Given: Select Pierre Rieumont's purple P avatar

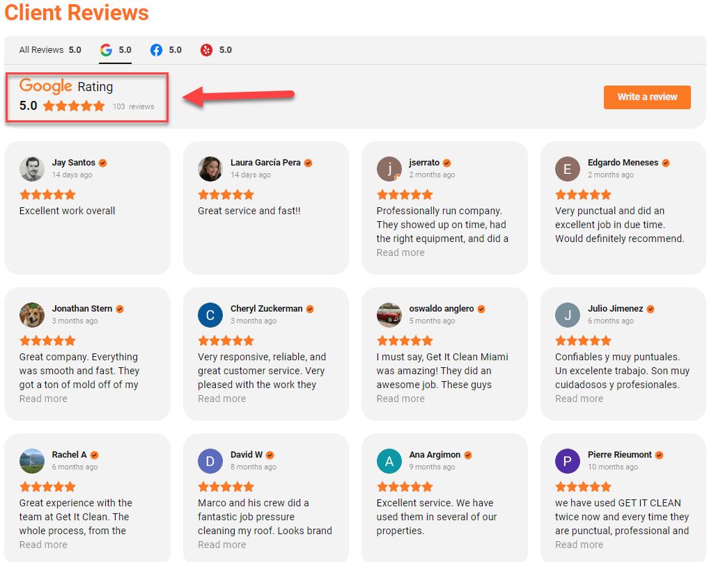Looking at the screenshot, I should 568,460.
